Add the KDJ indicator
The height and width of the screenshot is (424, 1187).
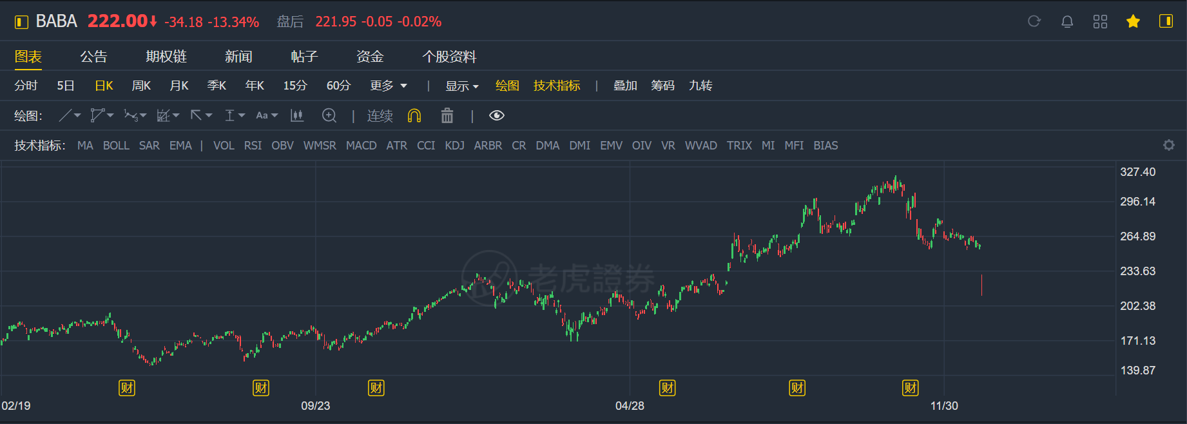454,146
